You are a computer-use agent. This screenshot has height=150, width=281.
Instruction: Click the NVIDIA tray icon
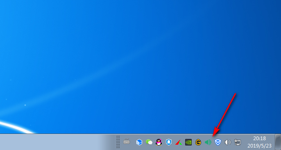(x=188, y=142)
